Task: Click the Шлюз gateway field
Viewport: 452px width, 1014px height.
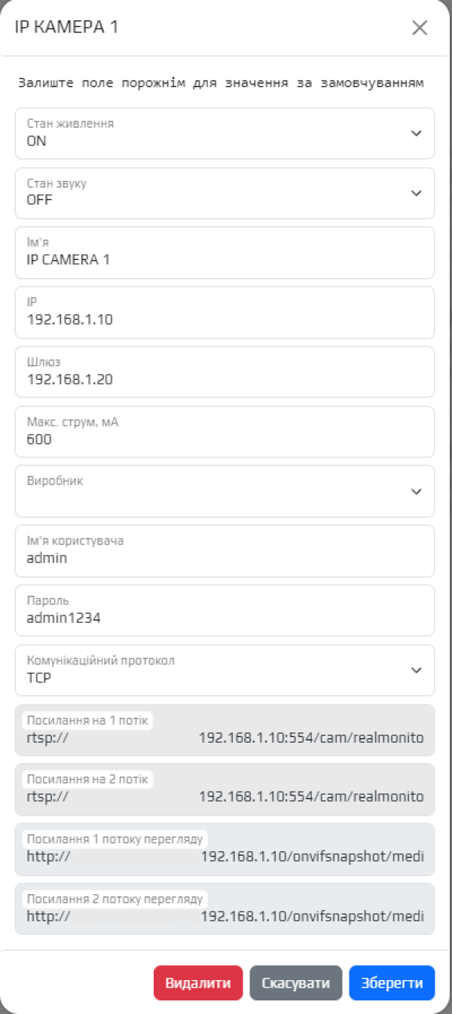Action: [x=224, y=371]
